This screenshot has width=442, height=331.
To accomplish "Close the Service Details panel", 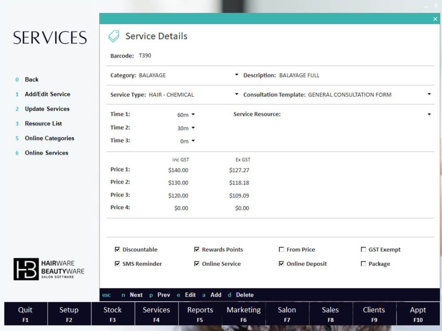I will coord(435,19).
